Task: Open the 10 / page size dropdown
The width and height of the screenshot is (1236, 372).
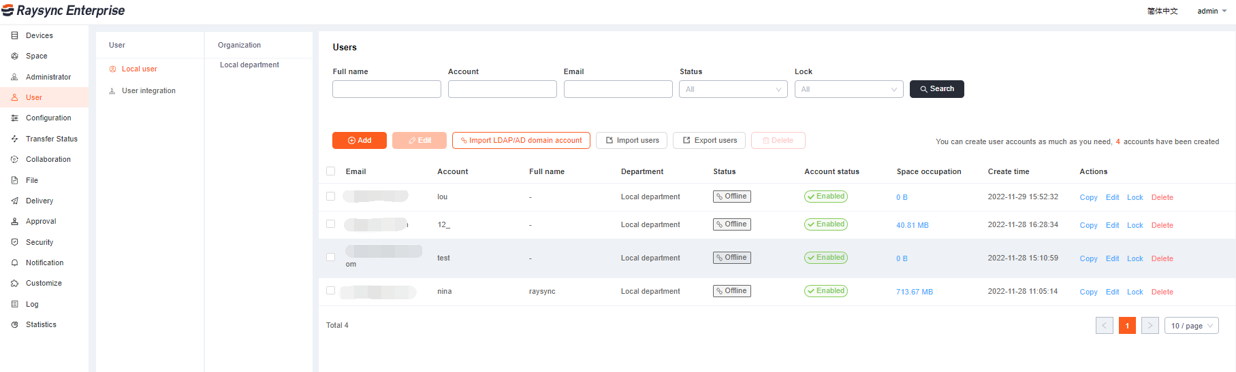Action: click(1192, 326)
